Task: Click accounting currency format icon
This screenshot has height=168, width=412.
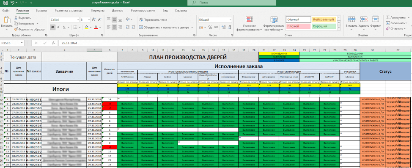Action: coord(201,27)
